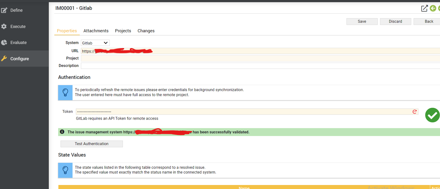Screen dimensions: 440x189
Task: Click the green validation checkmark icon
Action: point(432,115)
